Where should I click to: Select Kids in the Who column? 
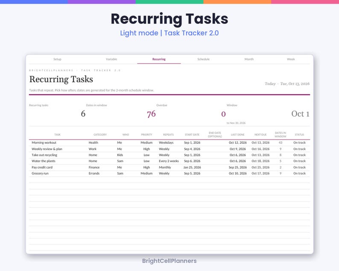pos(120,155)
